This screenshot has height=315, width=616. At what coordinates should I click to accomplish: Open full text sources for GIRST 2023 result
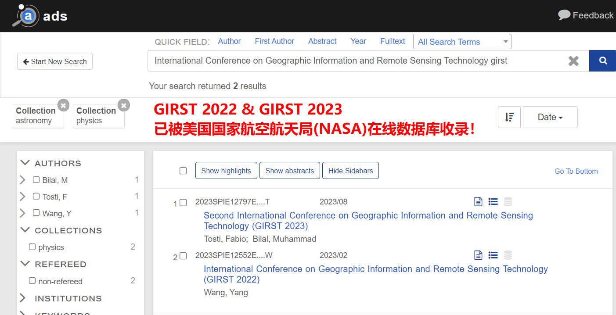pyautogui.click(x=479, y=202)
